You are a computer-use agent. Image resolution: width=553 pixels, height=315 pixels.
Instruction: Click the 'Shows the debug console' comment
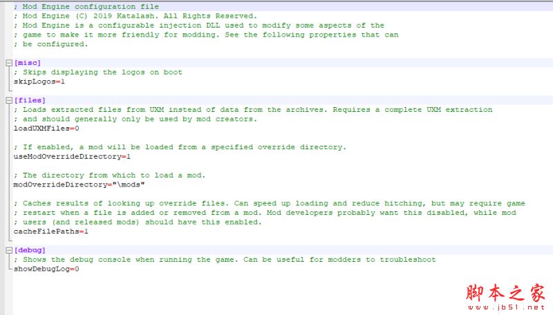pos(225,260)
